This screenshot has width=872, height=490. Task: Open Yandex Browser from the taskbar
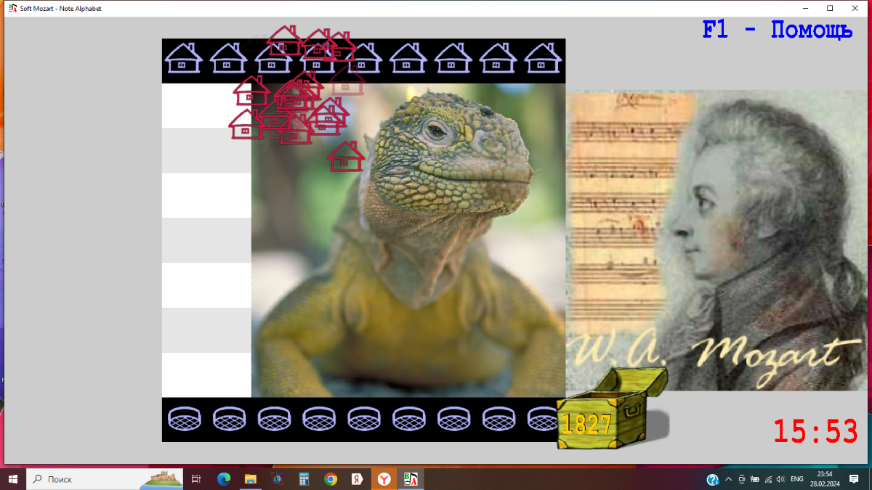coord(384,479)
